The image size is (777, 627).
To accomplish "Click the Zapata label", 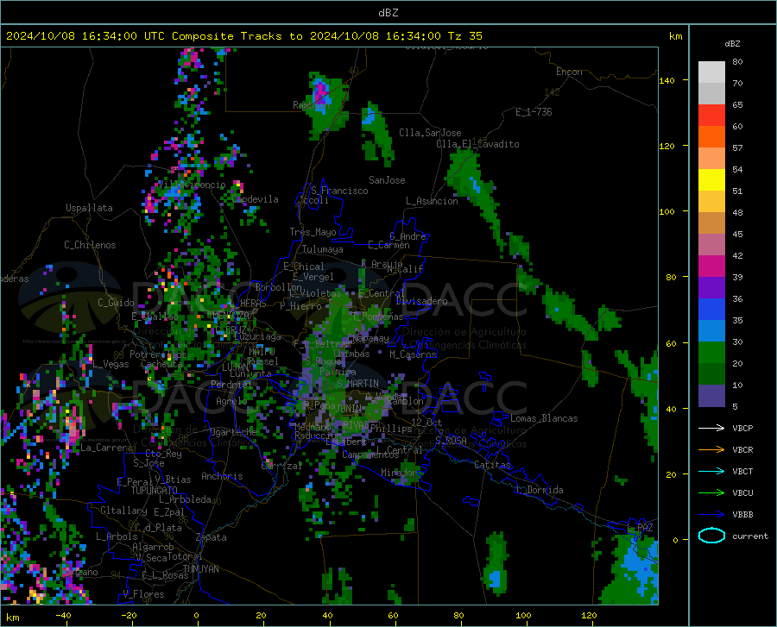I will coord(212,537).
